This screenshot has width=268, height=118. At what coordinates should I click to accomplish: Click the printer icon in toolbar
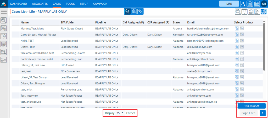(x=251, y=11)
